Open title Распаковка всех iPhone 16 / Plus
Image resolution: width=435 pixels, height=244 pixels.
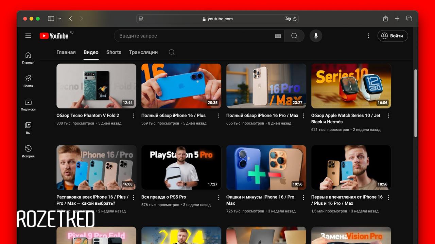[x=92, y=200]
